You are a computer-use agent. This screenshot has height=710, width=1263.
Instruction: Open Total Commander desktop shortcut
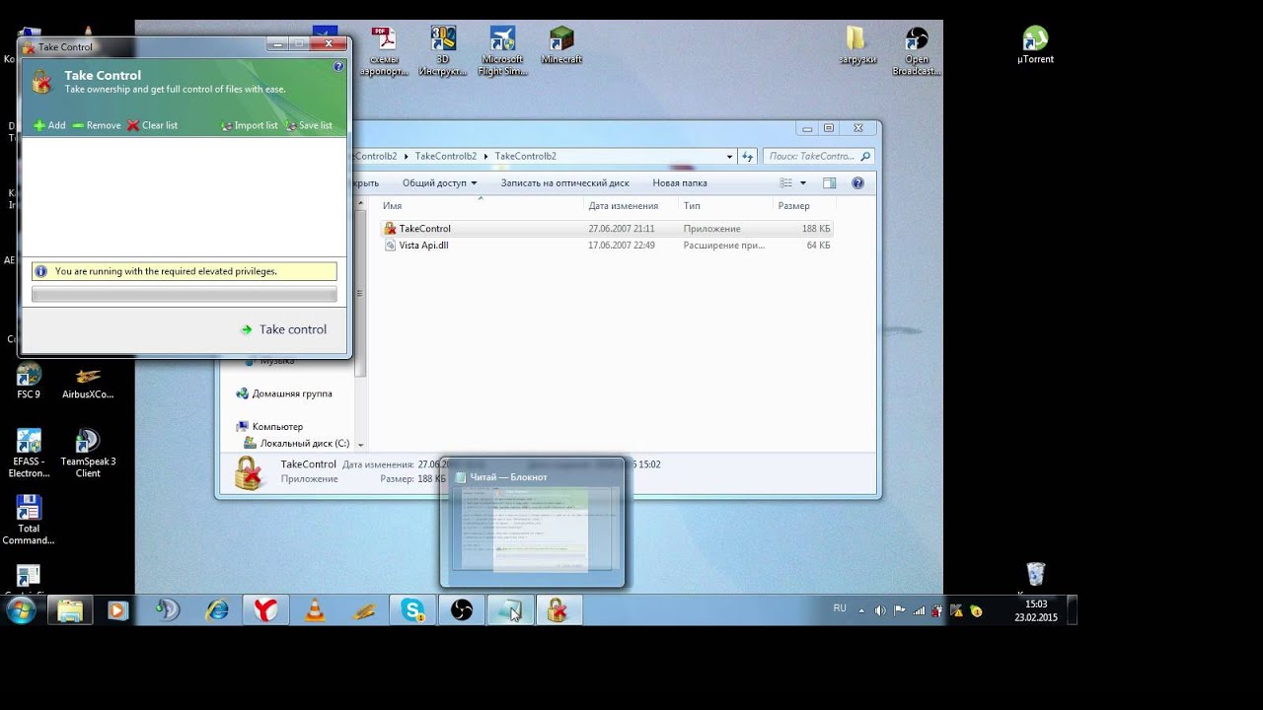[x=29, y=521]
